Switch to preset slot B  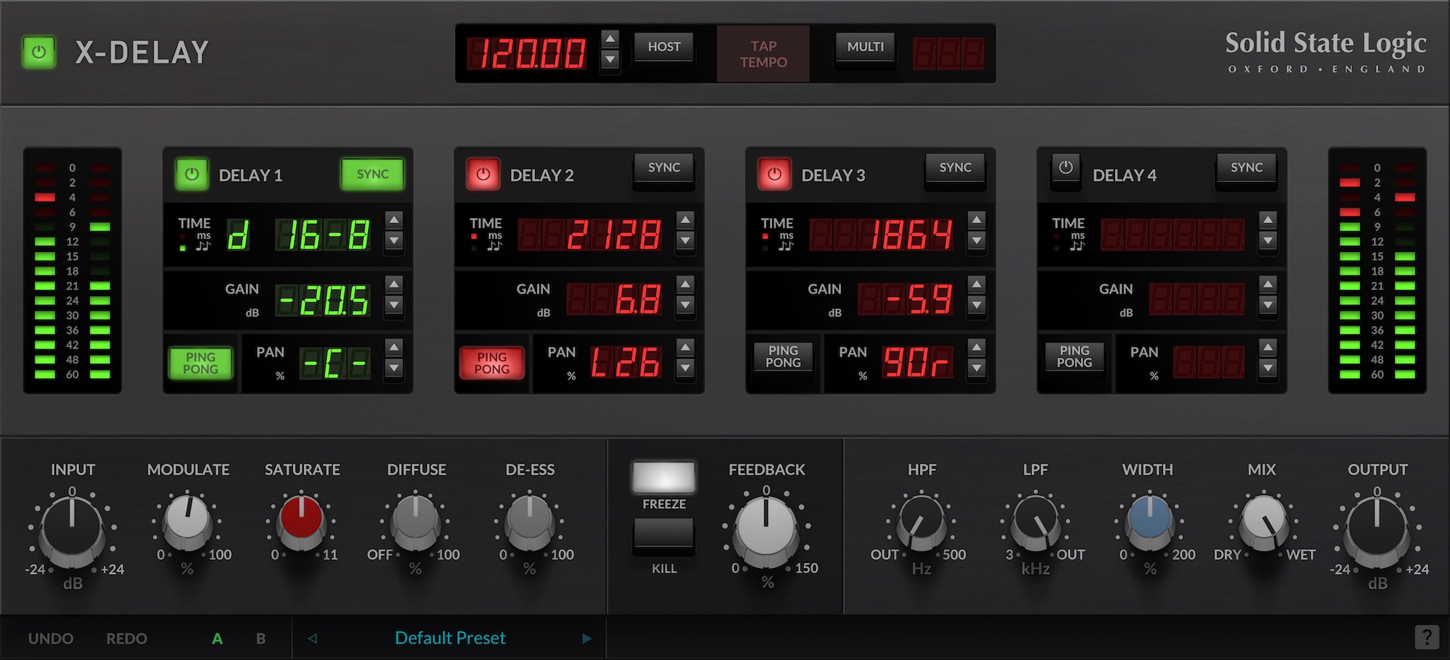(x=260, y=638)
